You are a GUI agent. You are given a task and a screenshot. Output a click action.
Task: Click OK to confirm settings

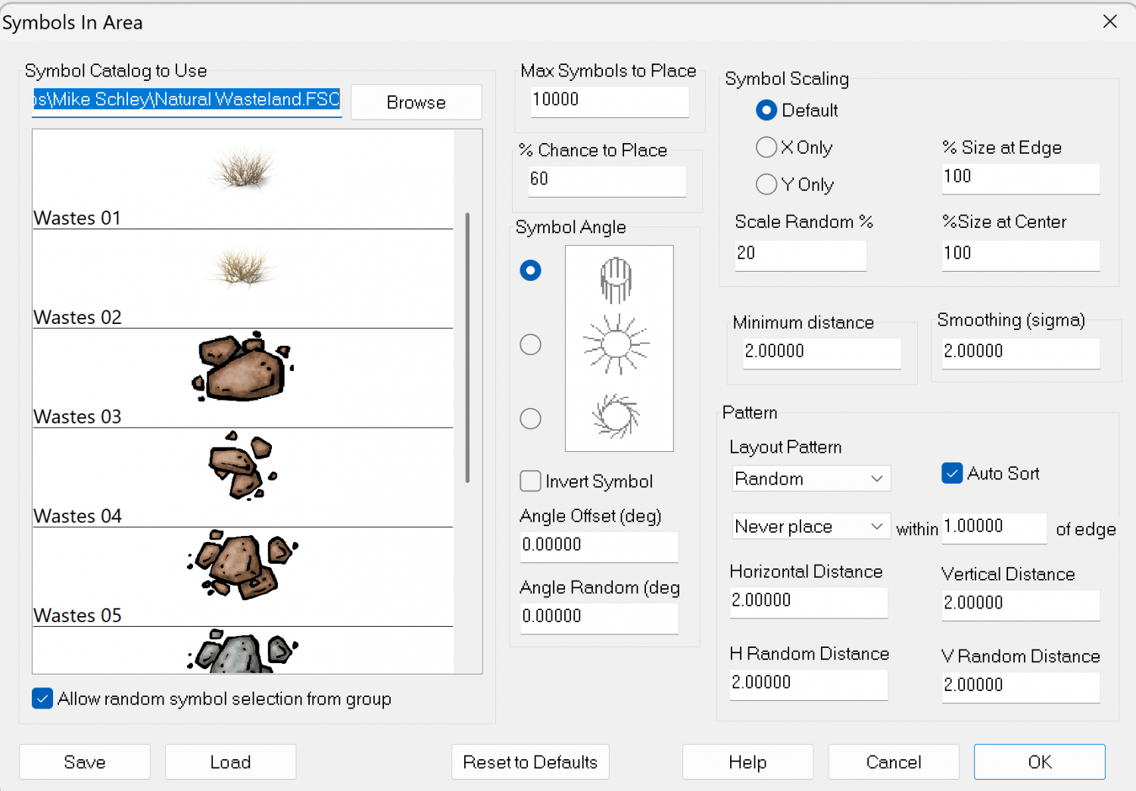tap(1039, 762)
